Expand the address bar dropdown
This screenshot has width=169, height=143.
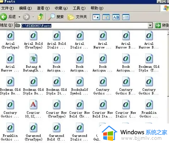pos(150,26)
